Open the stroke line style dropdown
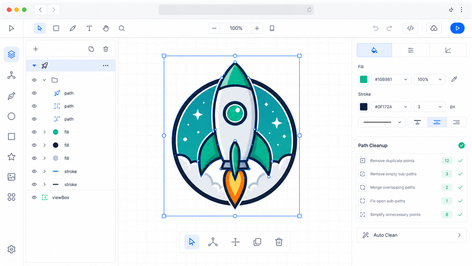 coord(382,122)
